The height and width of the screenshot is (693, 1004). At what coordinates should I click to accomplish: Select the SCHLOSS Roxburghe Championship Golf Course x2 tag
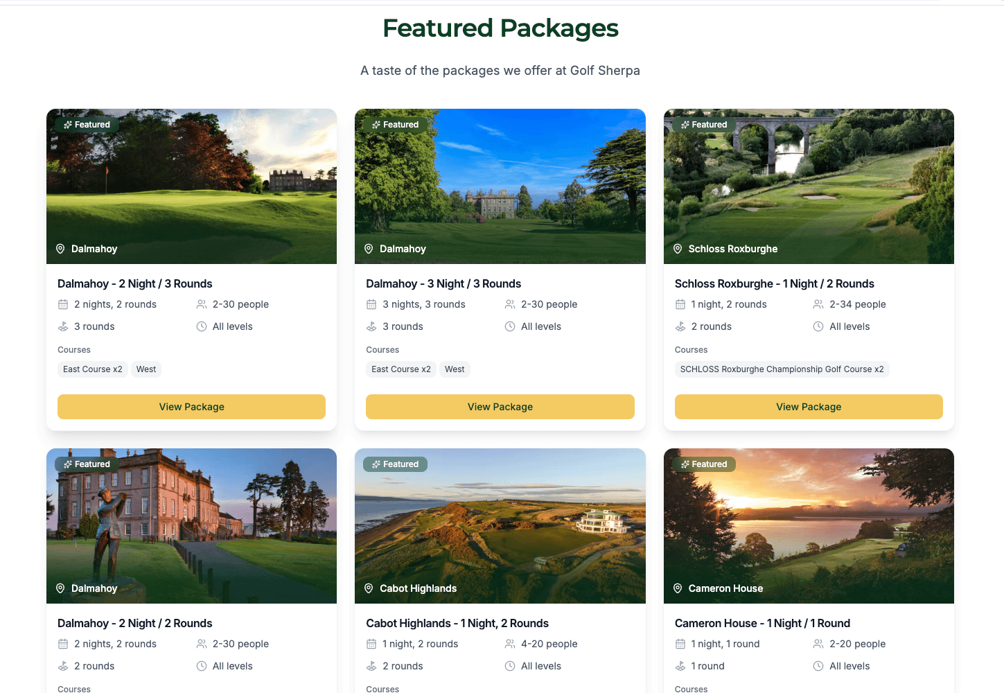[x=782, y=369]
